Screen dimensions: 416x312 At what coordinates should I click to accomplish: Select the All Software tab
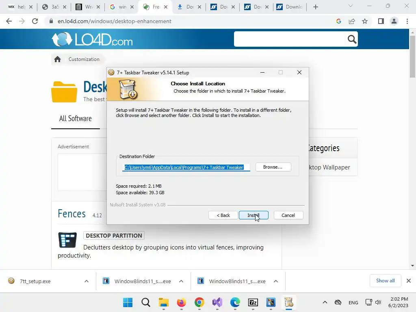[75, 118]
